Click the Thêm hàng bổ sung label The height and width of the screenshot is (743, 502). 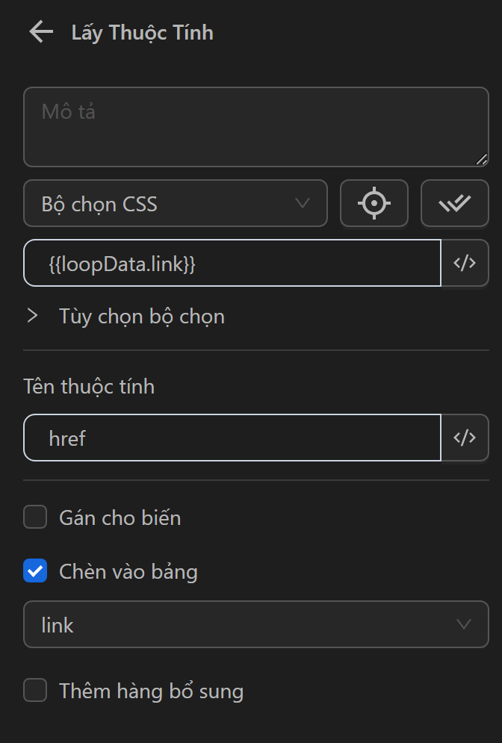(151, 691)
